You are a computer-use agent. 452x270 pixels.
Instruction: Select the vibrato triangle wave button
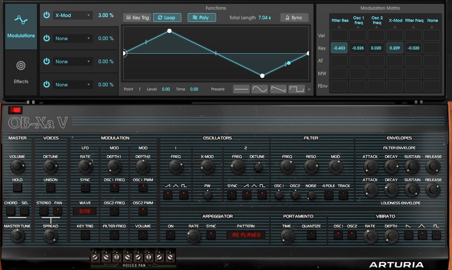click(x=422, y=235)
